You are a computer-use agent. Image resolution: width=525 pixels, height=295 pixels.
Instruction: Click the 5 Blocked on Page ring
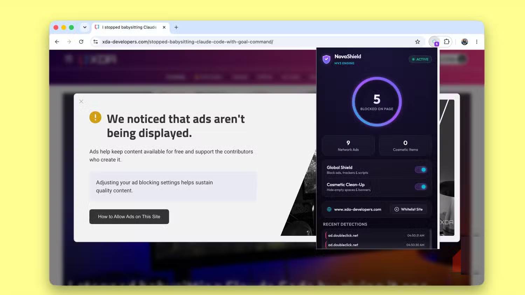coord(377,102)
